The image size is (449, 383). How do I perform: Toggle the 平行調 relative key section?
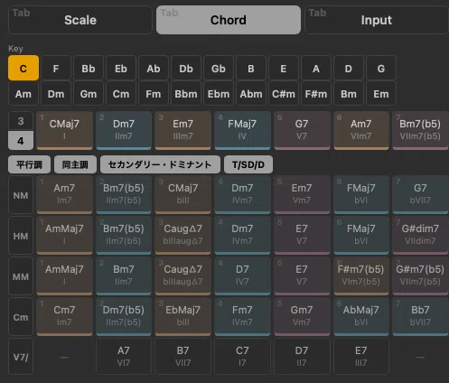pos(29,164)
